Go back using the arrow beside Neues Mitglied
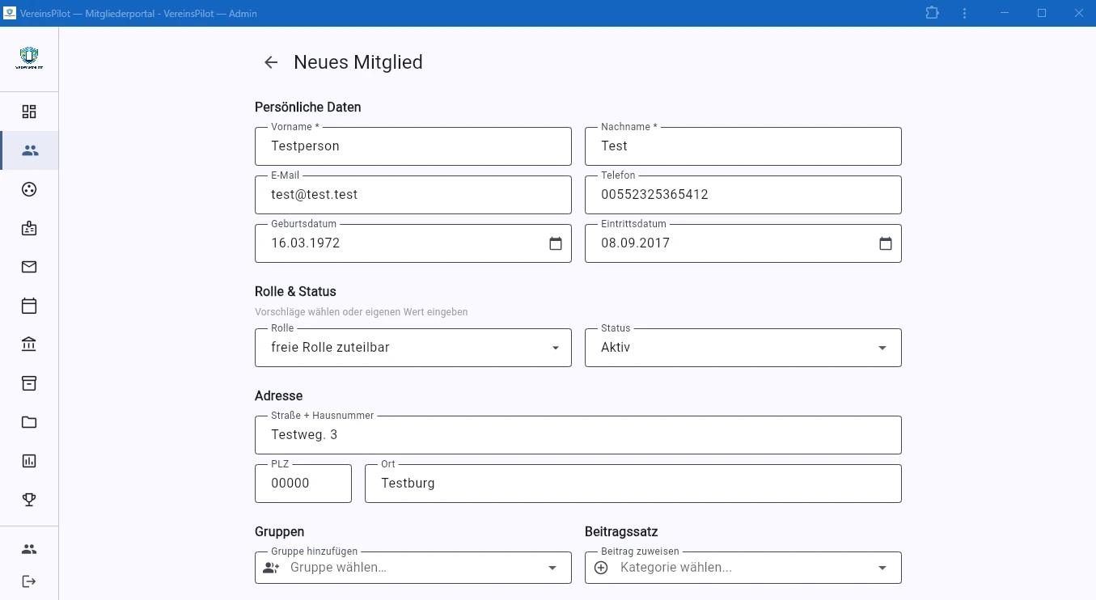Screen dimensions: 1096x600 coord(271,62)
